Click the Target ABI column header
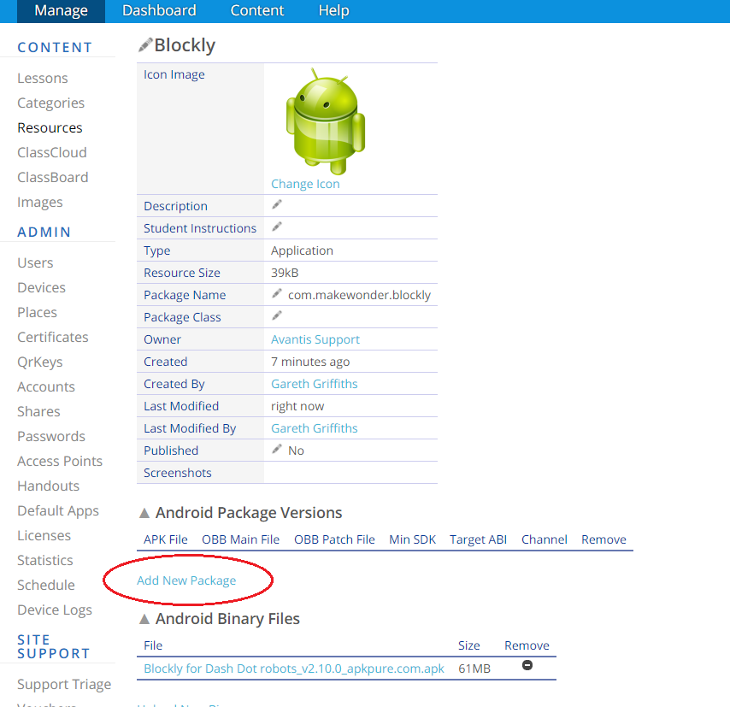730x707 pixels. click(x=478, y=539)
